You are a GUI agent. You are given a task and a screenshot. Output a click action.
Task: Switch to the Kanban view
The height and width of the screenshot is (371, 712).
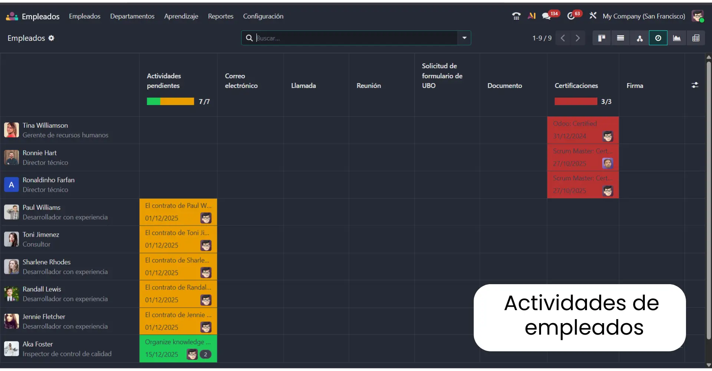601,38
